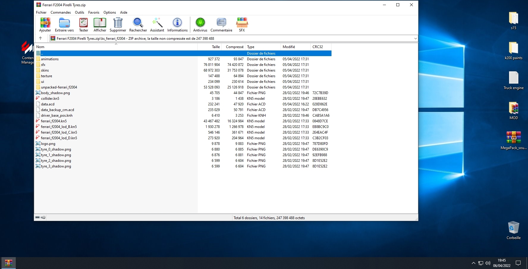Open the Commandes menu
The width and height of the screenshot is (528, 269).
pyautogui.click(x=61, y=12)
